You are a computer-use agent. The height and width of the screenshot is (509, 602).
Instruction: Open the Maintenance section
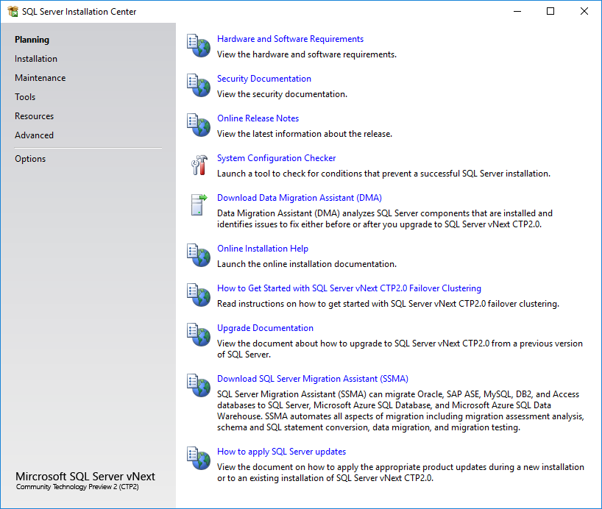[x=40, y=77]
